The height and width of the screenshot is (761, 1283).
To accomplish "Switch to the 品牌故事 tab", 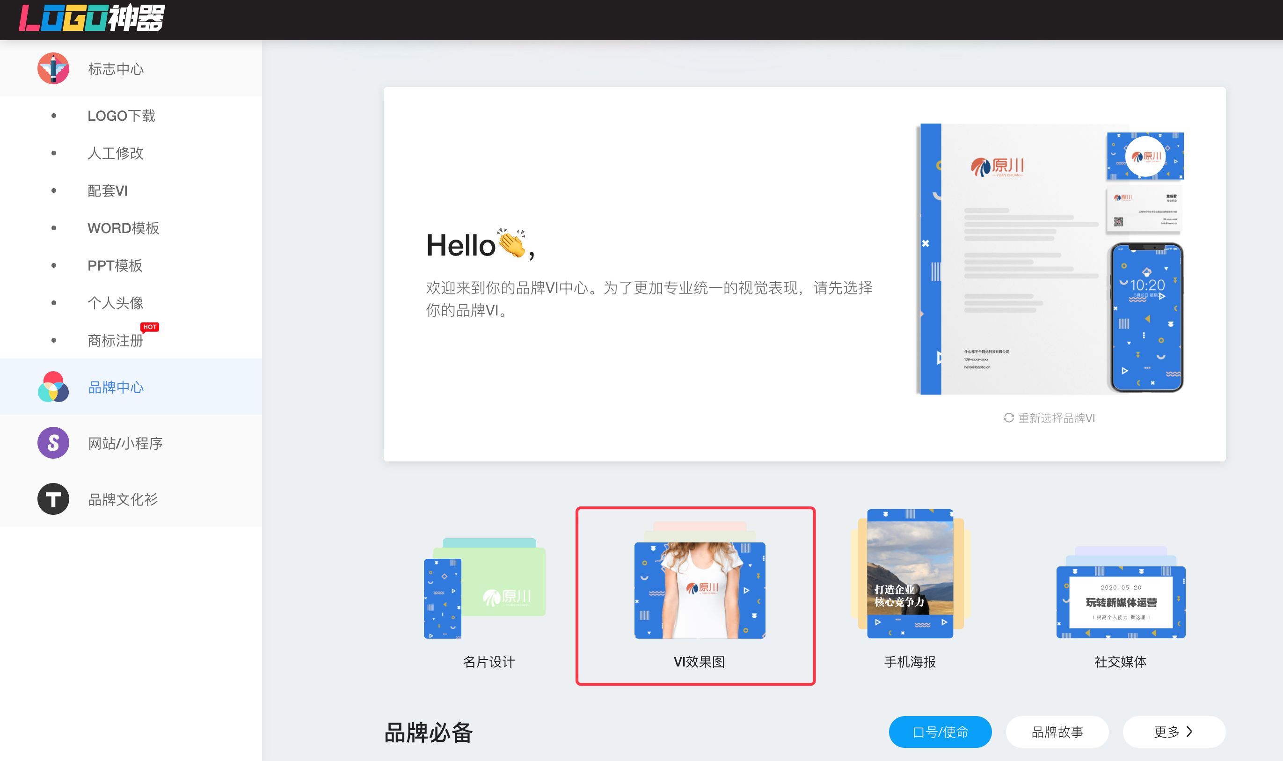I will click(x=1057, y=732).
